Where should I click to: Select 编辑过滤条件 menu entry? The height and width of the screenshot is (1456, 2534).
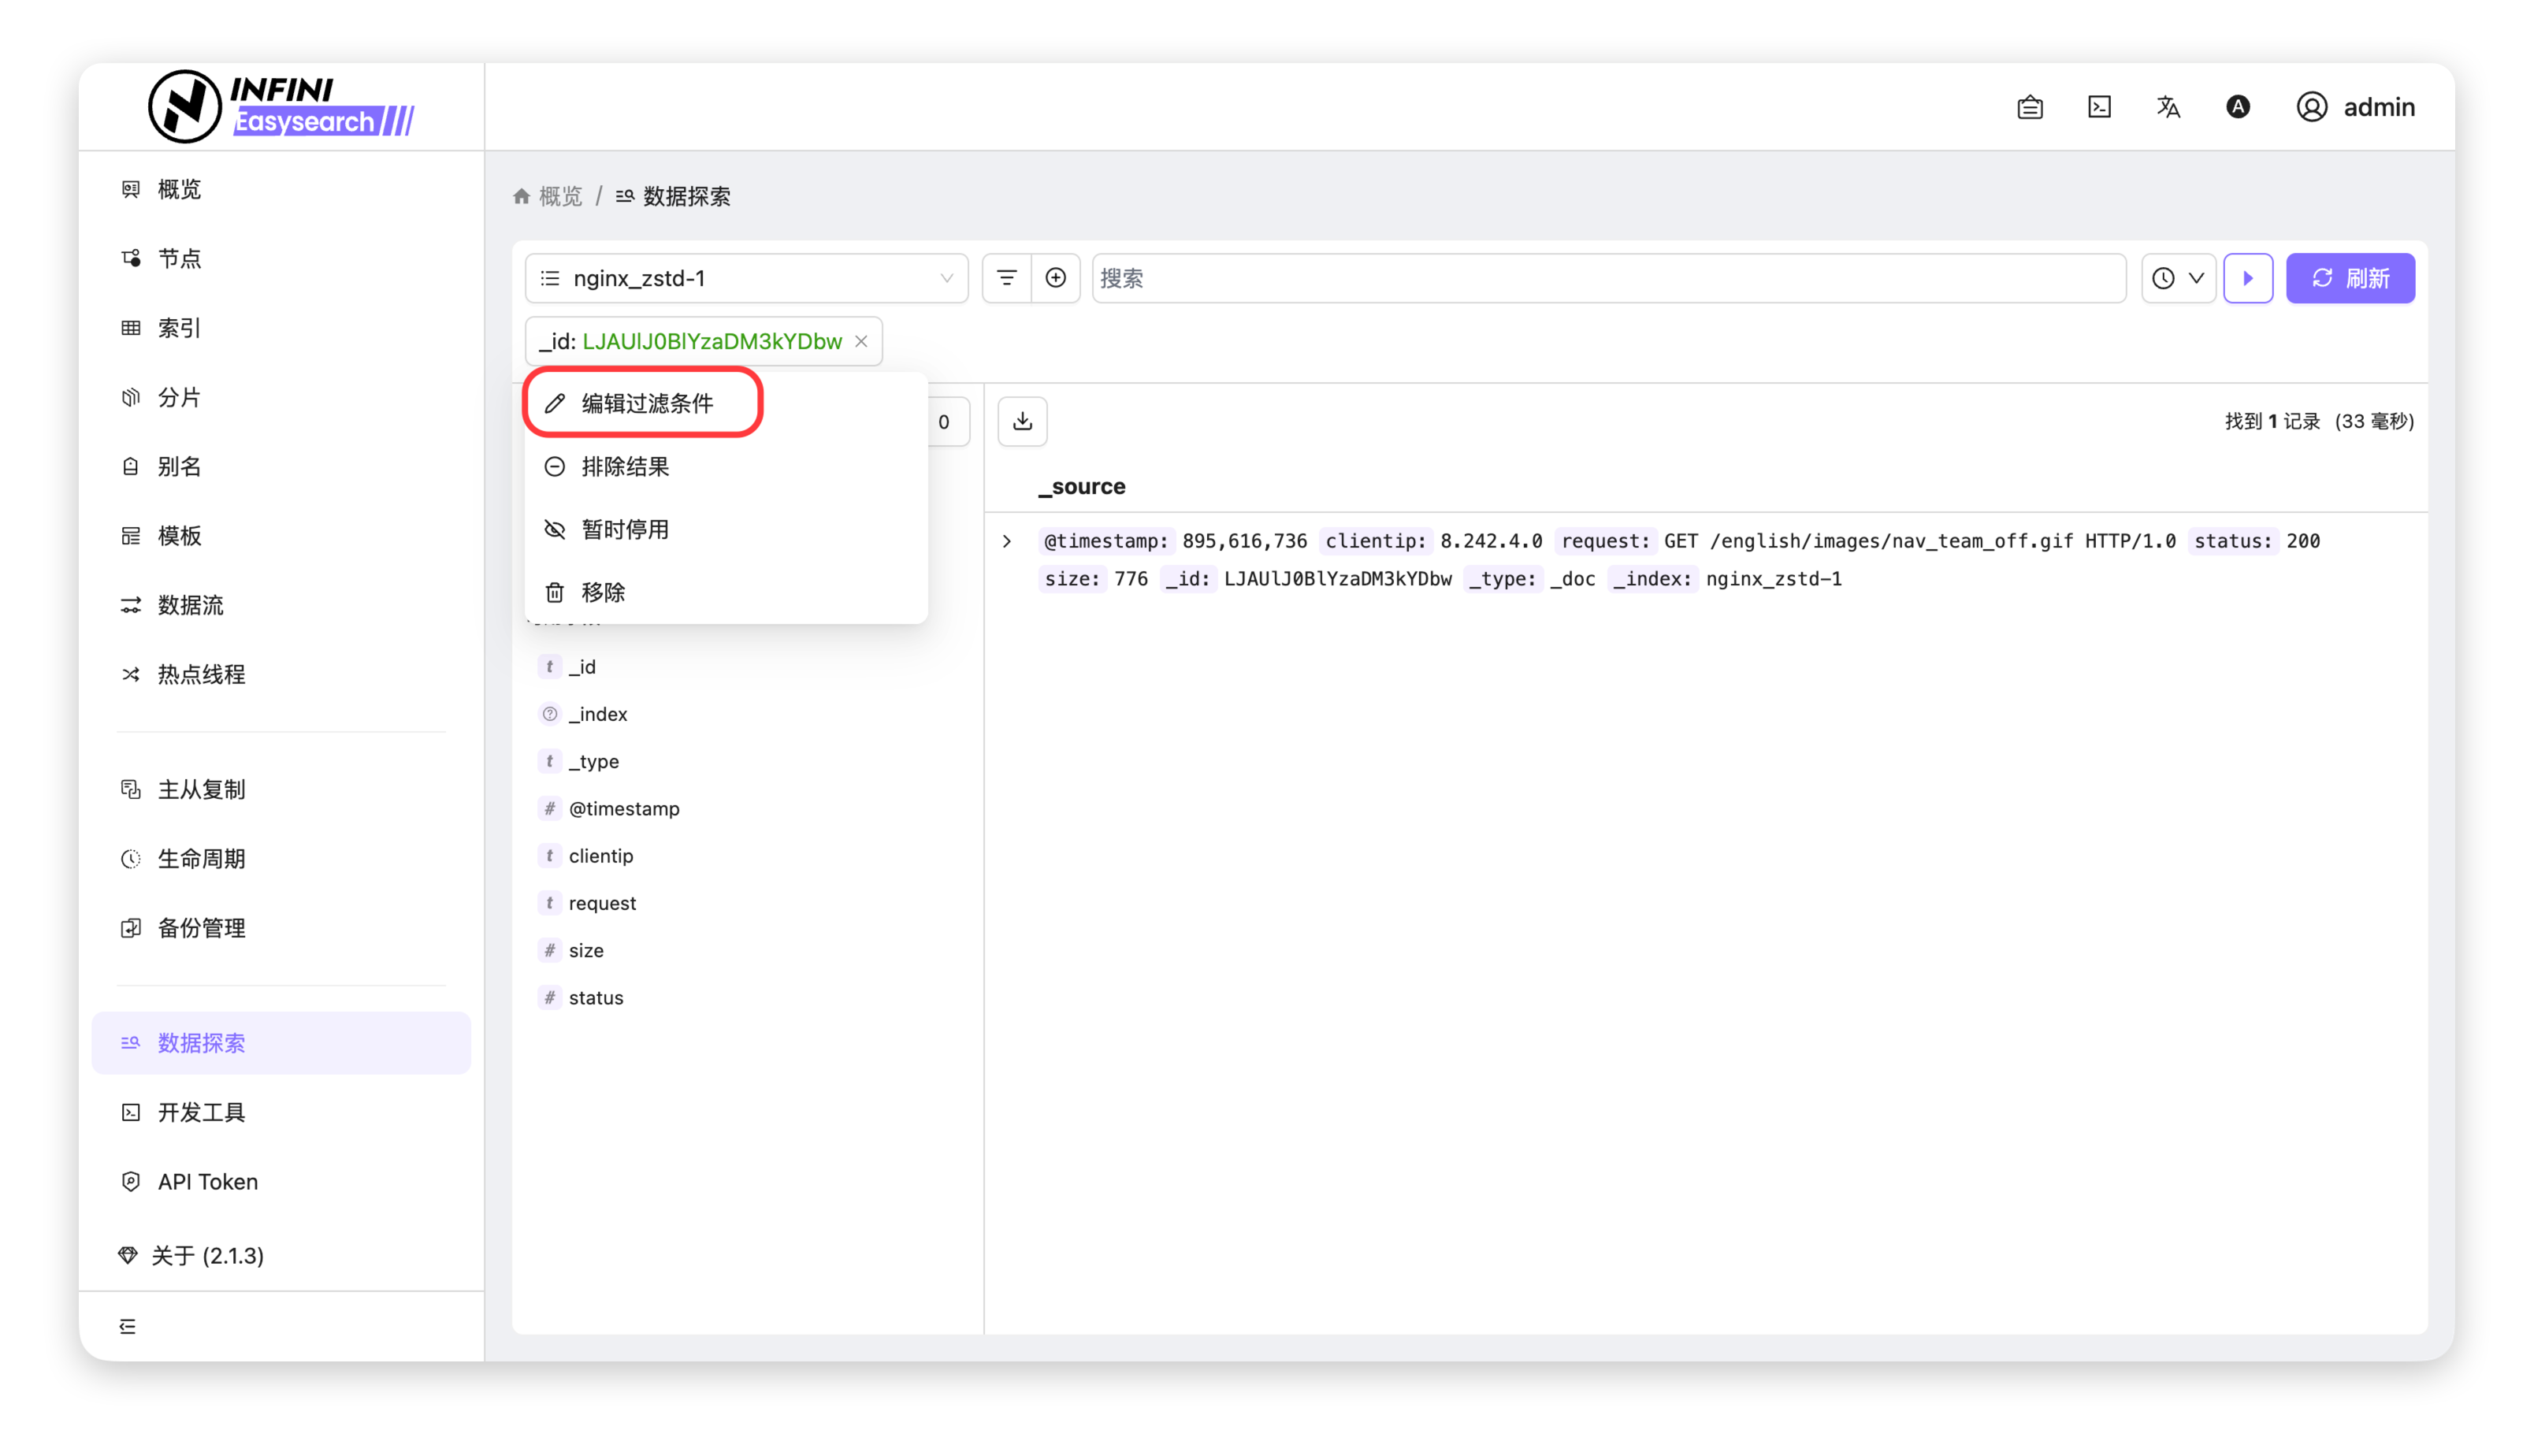(647, 403)
